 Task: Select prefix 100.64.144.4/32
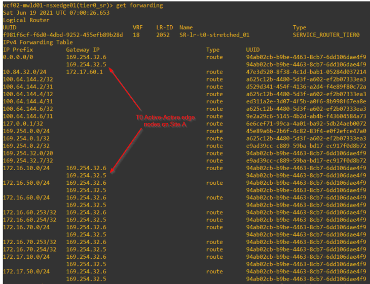[x=28, y=94]
